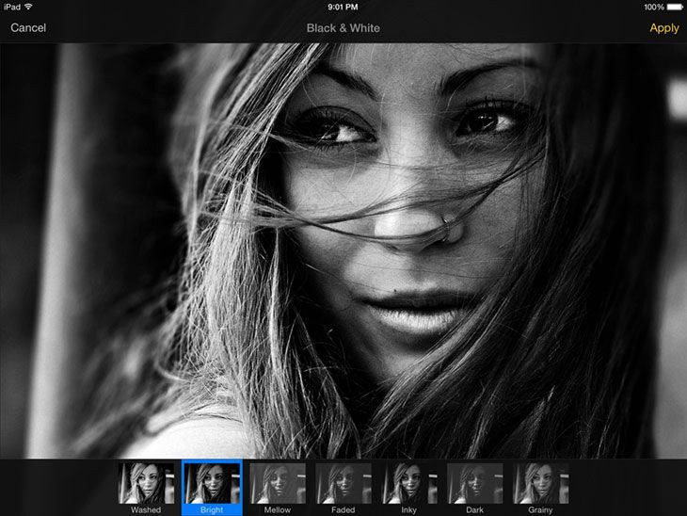This screenshot has height=516, width=687.
Task: Tap the main photo preview
Action: point(343,250)
